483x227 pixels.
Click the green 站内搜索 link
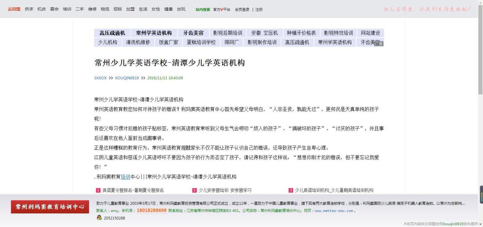[x=203, y=10]
